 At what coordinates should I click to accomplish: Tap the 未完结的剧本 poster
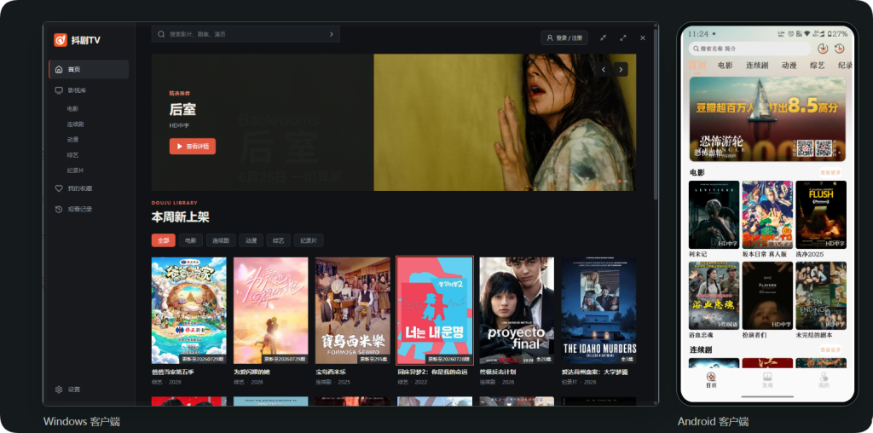click(x=821, y=296)
